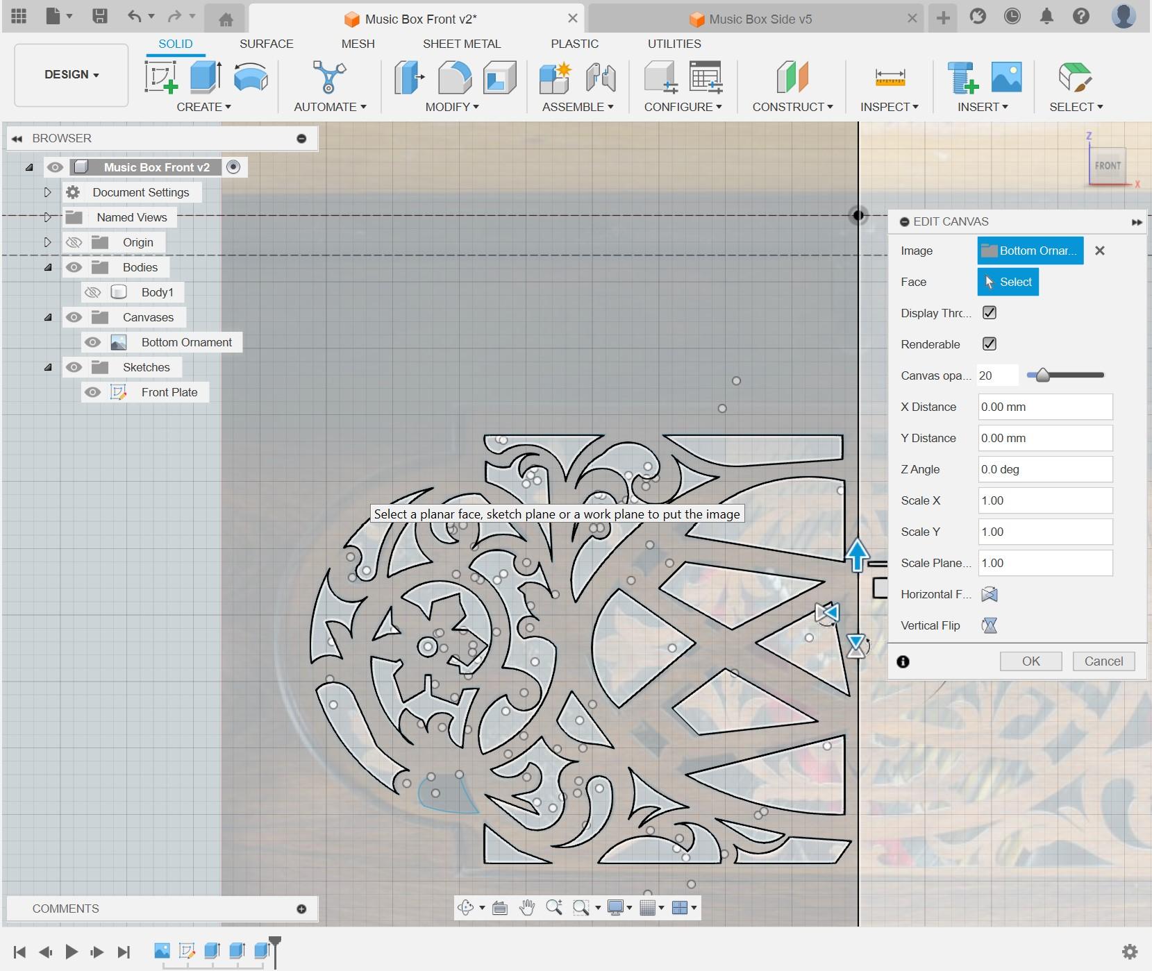This screenshot has height=971, width=1152.
Task: Click the Orbit icon at viewport bottom
Action: point(466,907)
